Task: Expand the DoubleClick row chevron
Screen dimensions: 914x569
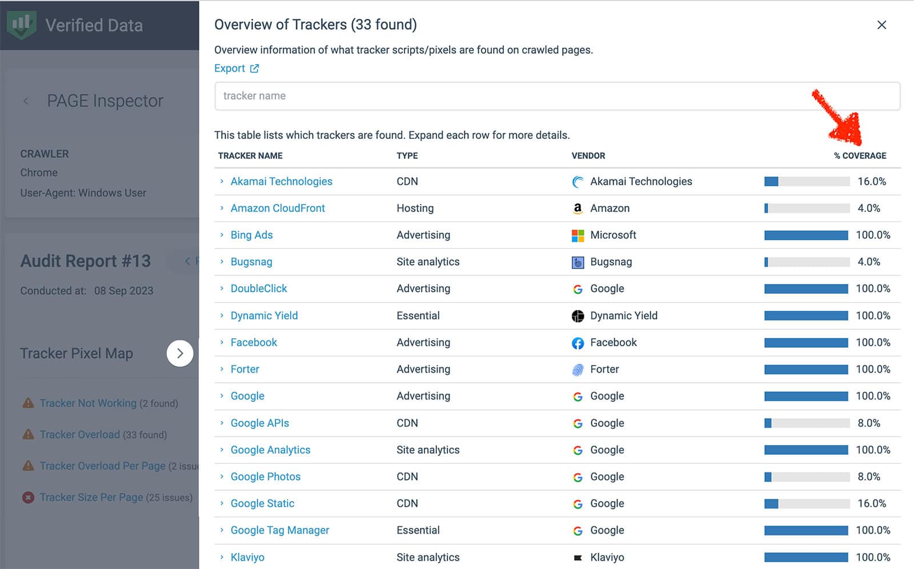Action: (x=222, y=288)
